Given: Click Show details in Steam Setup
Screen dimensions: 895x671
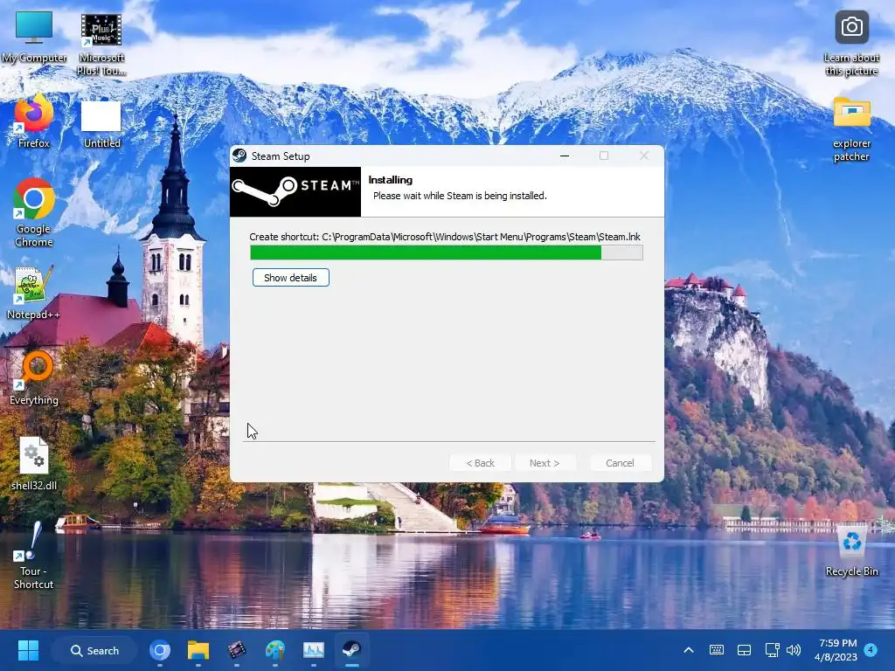Looking at the screenshot, I should tap(290, 278).
